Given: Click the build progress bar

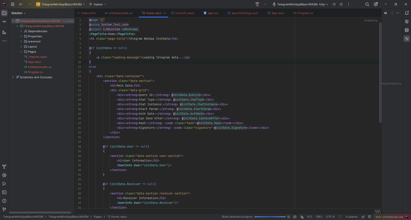Looking at the screenshot, I should pyautogui.click(x=270, y=217).
